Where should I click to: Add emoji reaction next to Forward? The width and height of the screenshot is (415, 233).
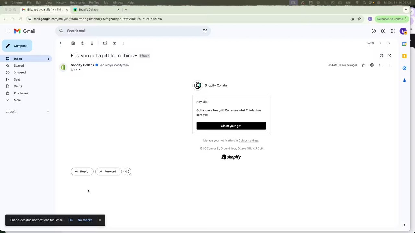click(x=127, y=172)
